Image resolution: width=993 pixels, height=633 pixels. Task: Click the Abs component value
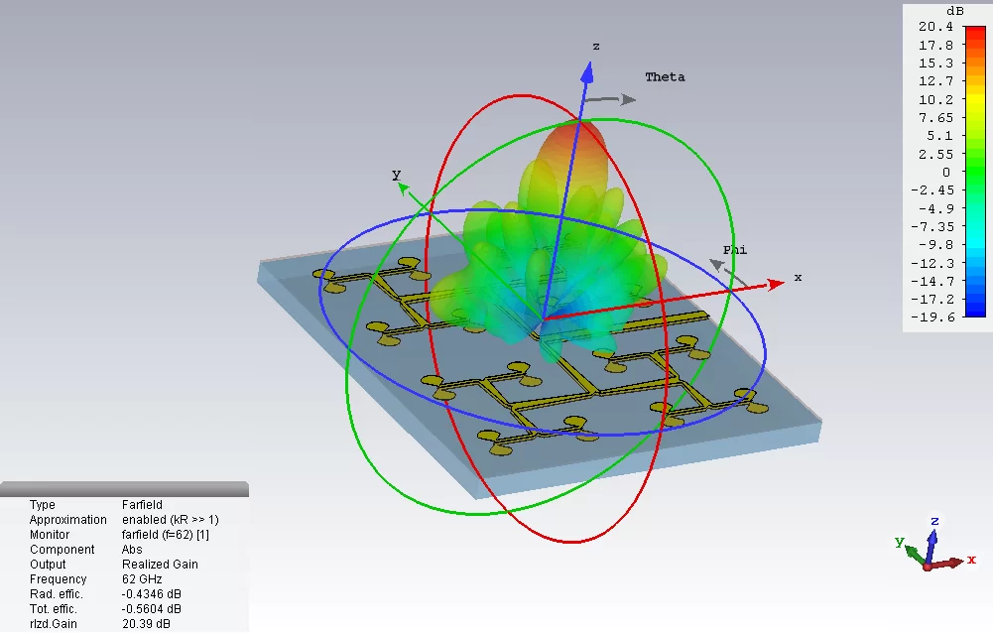[132, 550]
